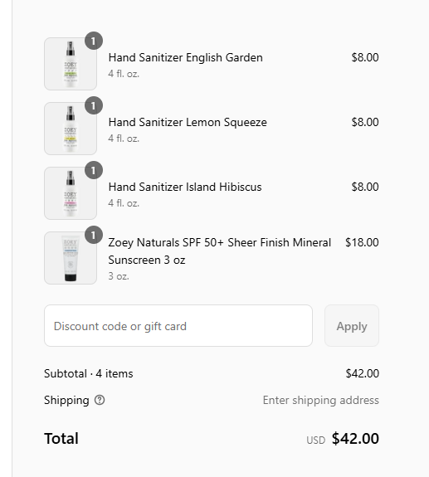Click the Mineral Sunscreen quantity badge

pos(94,235)
